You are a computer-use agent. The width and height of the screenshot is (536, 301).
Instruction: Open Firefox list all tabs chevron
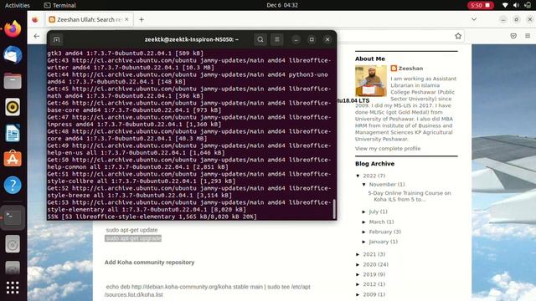[x=474, y=19]
